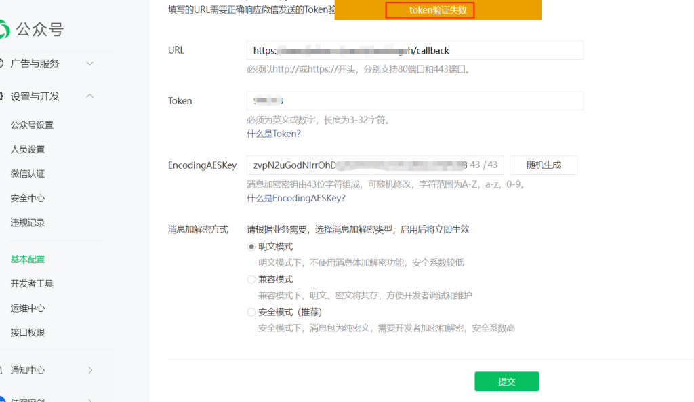Click the 随机生成 button
Viewport: 694px width, 402px height.
(543, 165)
